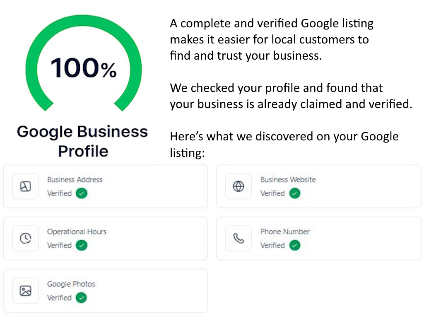Open the Google Photos label

click(71, 284)
